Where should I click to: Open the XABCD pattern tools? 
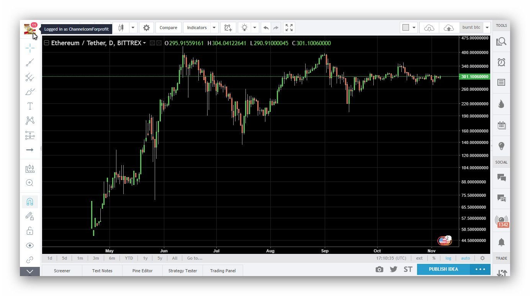point(30,121)
